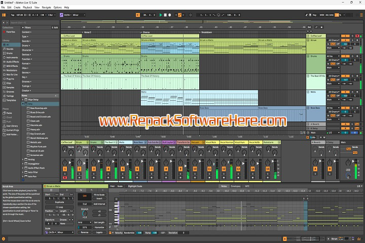Click the Tap tempo button
This screenshot has width=365, height=243.
click(13, 15)
